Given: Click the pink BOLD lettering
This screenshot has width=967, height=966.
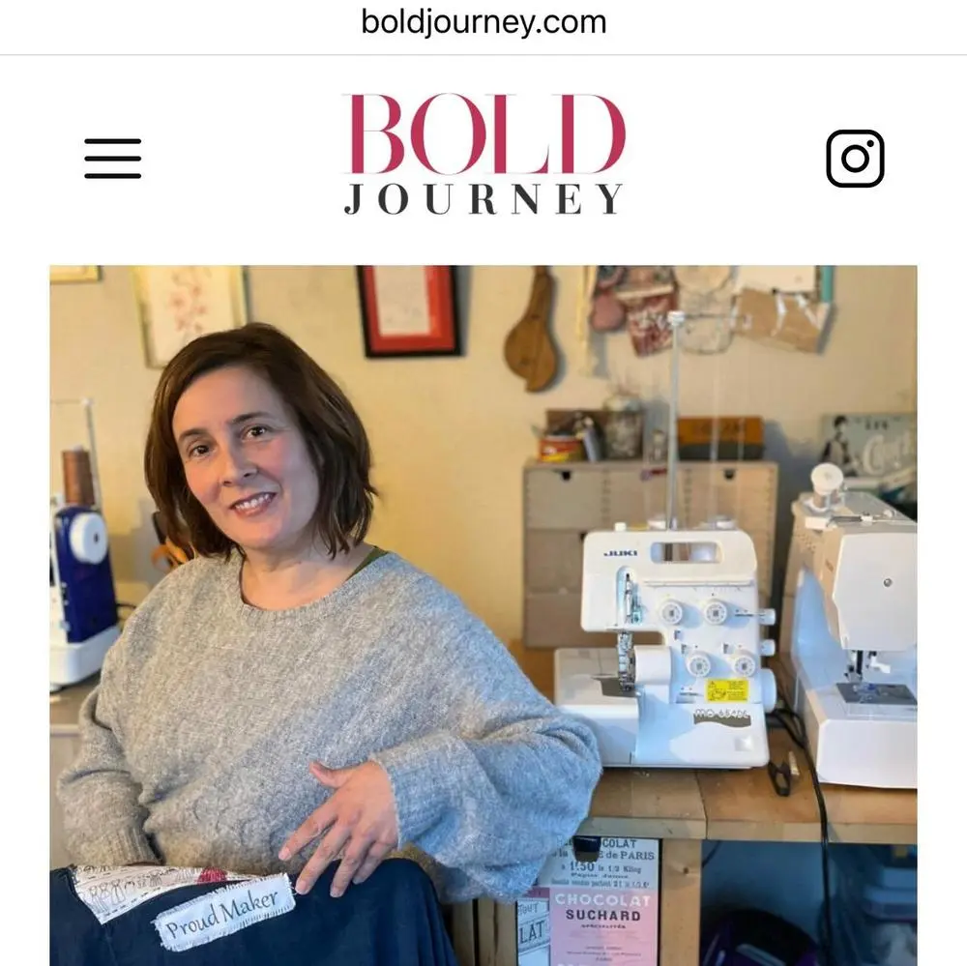Looking at the screenshot, I should (484, 133).
